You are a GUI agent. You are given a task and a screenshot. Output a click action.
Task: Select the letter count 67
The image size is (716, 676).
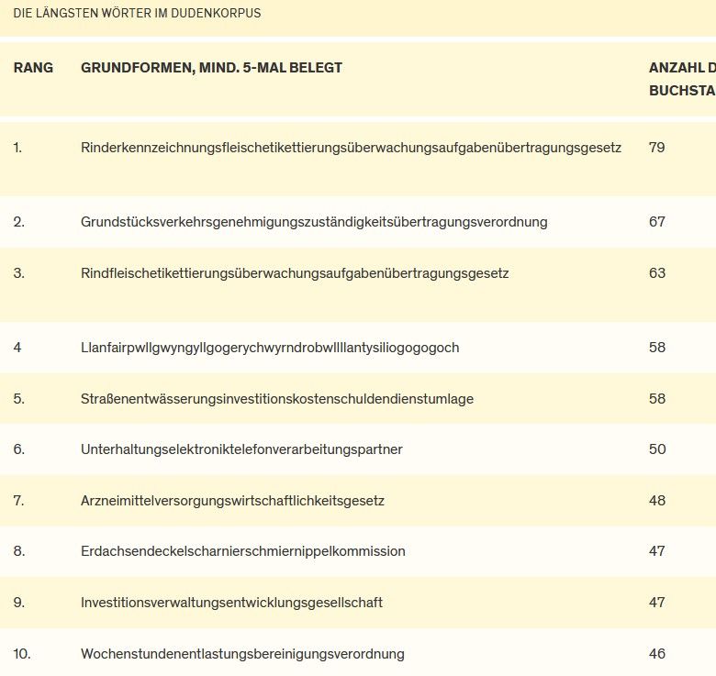pyautogui.click(x=656, y=222)
